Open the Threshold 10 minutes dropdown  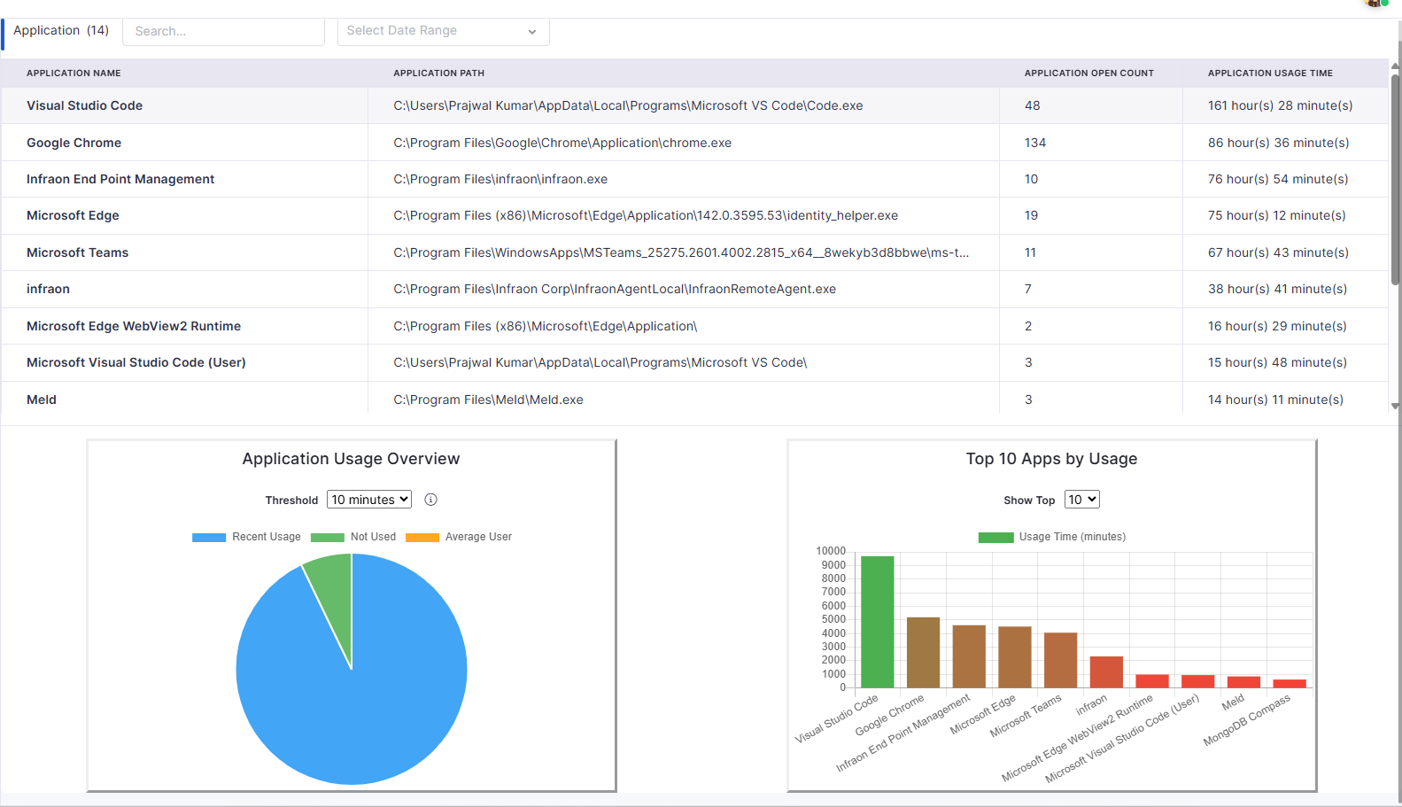(369, 500)
